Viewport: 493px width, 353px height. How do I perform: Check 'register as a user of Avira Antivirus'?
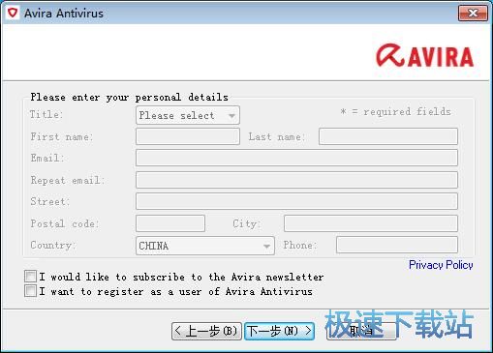(x=30, y=291)
